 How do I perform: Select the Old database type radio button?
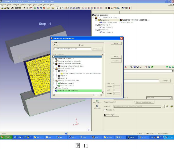(54, 45)
